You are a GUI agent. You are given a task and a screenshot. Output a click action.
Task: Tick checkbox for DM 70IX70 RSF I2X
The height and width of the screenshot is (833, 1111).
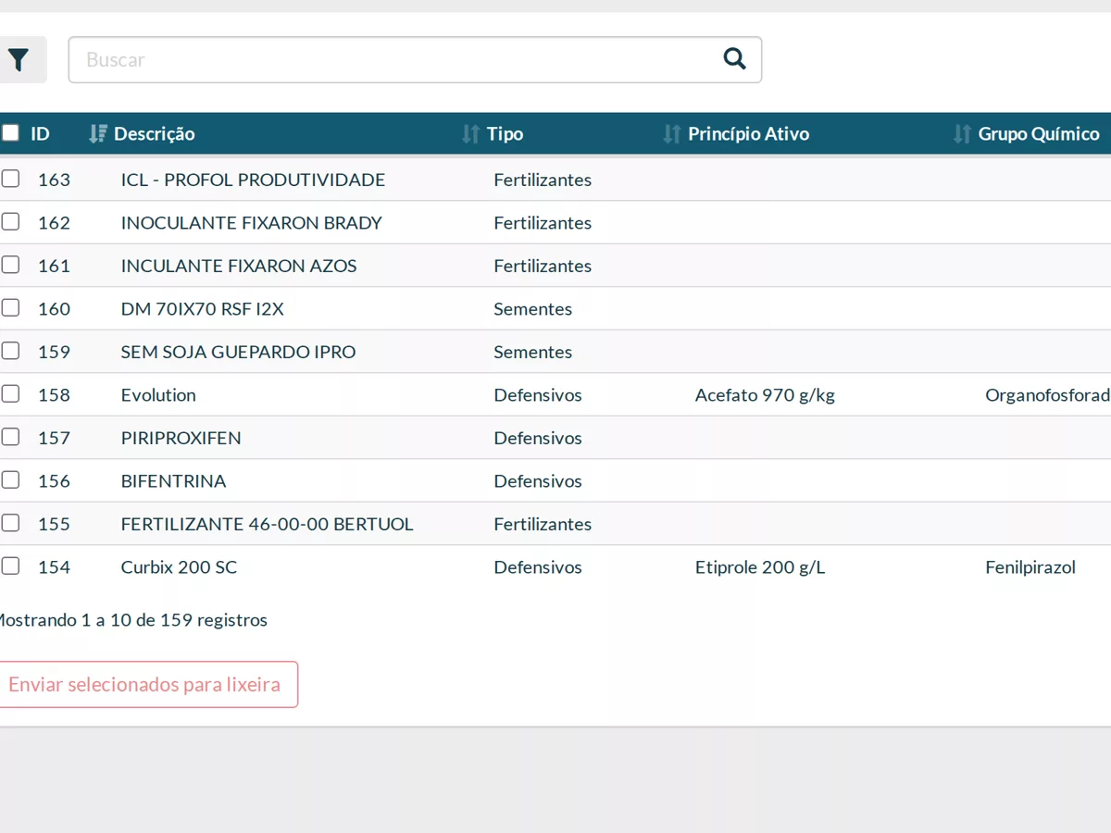(x=10, y=308)
